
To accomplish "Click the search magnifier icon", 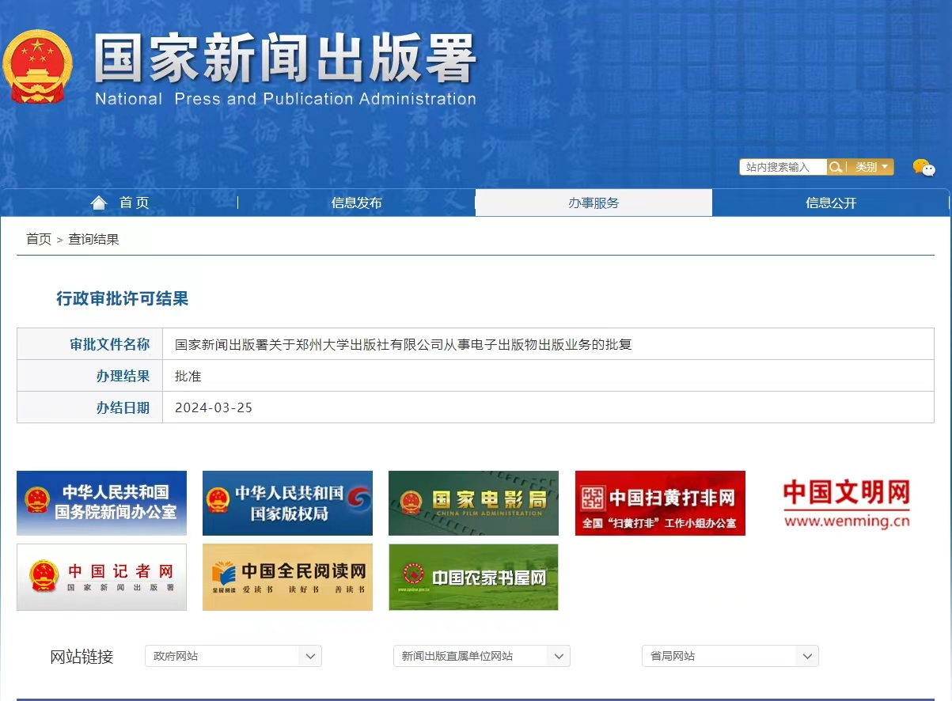I will pyautogui.click(x=836, y=167).
